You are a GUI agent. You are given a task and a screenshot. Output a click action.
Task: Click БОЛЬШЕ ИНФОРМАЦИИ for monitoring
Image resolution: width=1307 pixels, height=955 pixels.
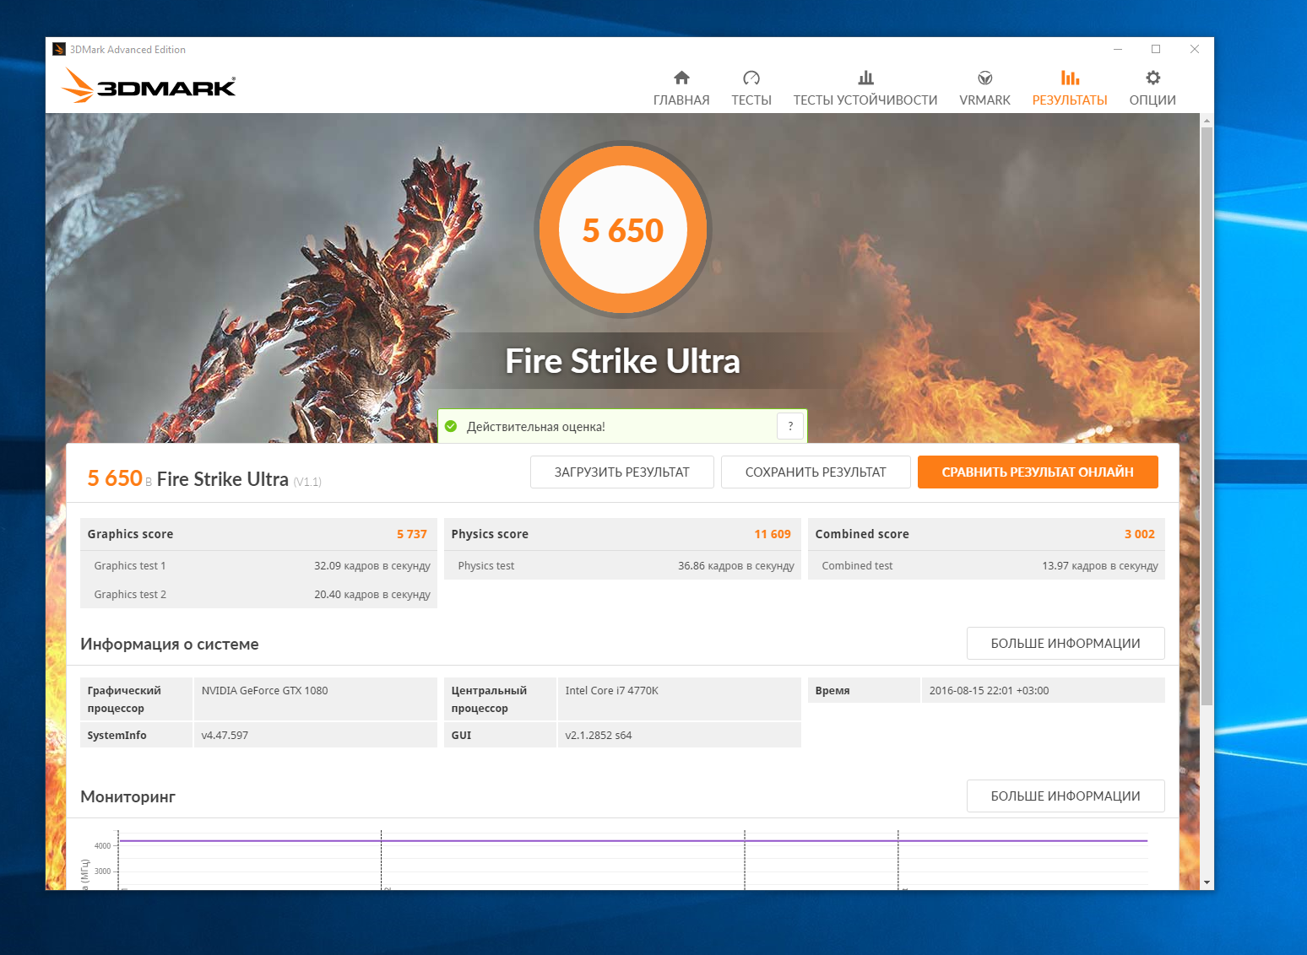point(1066,796)
